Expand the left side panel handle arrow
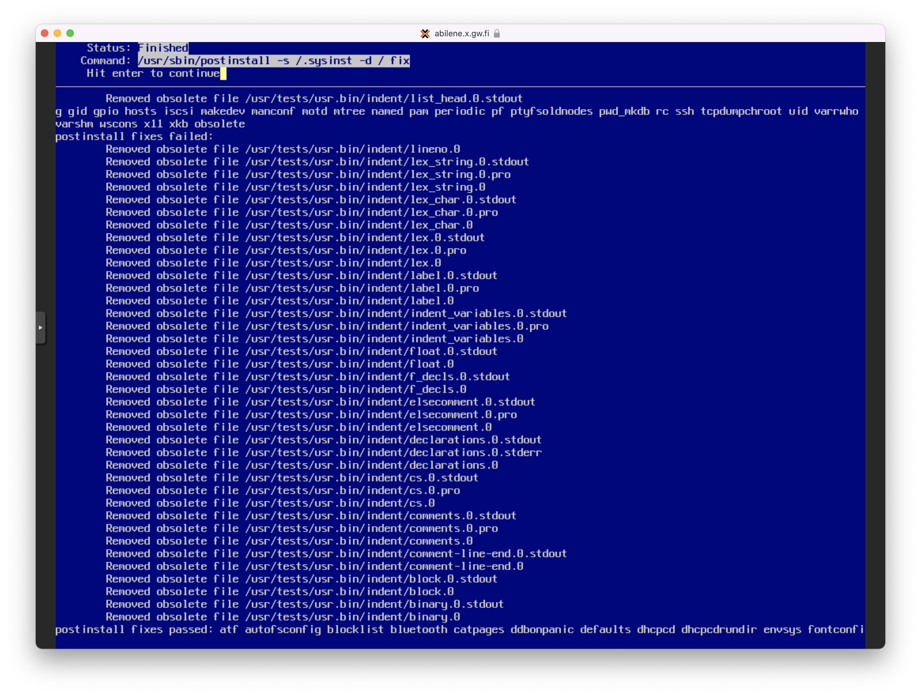Image resolution: width=921 pixels, height=696 pixels. pyautogui.click(x=40, y=328)
